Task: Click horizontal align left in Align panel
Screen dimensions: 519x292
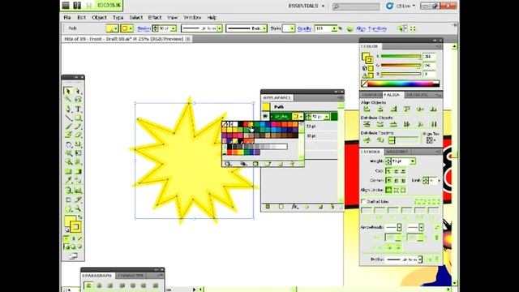Action: (x=367, y=109)
